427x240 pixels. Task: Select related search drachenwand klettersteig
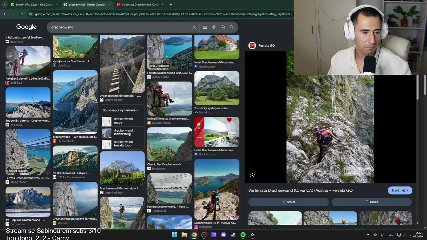pyautogui.click(x=122, y=132)
